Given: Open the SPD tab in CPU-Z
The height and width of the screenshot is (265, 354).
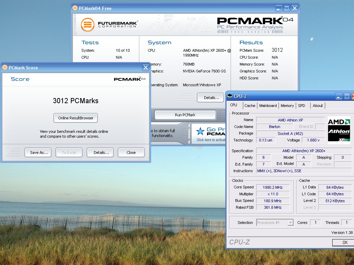Looking at the screenshot, I should pyautogui.click(x=301, y=106).
